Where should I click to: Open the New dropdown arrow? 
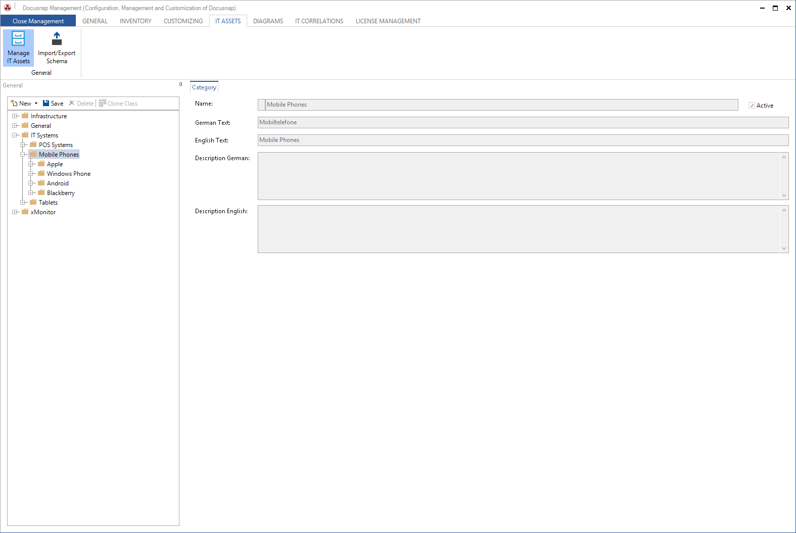[36, 104]
